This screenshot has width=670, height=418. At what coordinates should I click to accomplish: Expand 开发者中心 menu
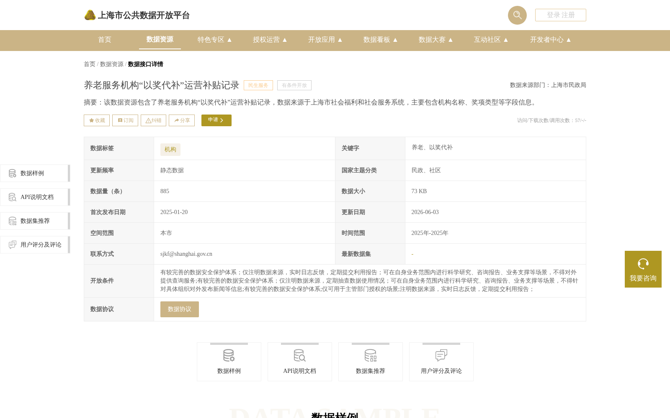click(551, 40)
